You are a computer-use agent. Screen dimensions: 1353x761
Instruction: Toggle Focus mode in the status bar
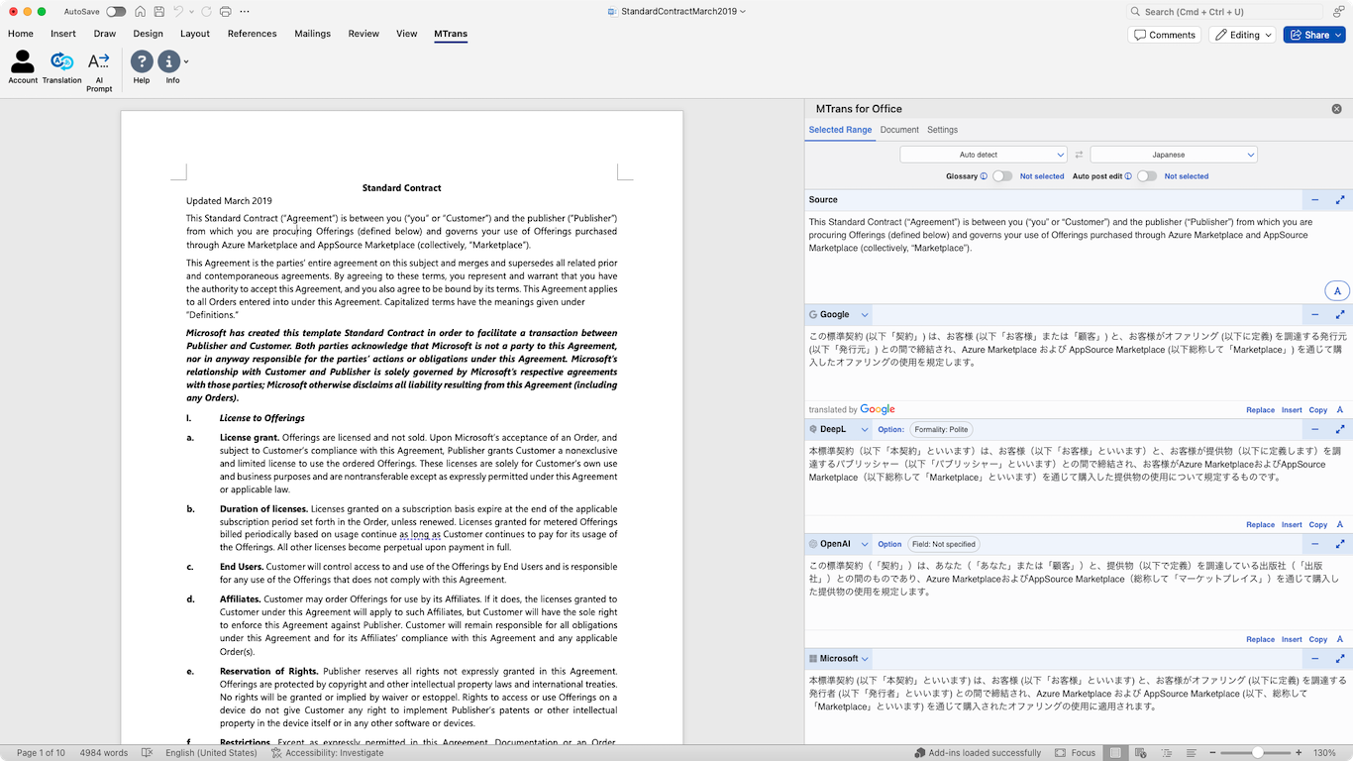pos(1075,753)
